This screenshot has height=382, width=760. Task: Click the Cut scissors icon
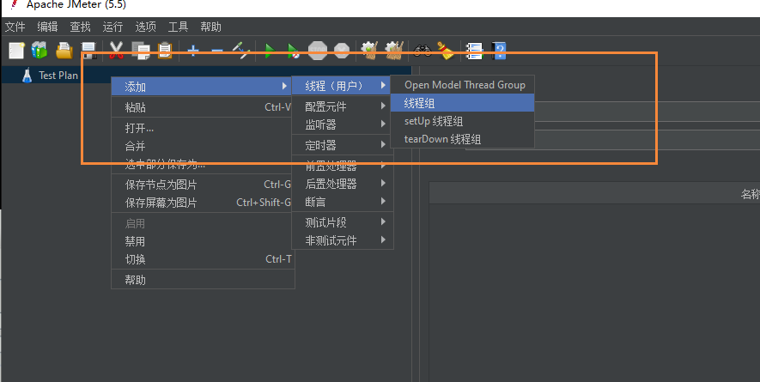click(116, 51)
